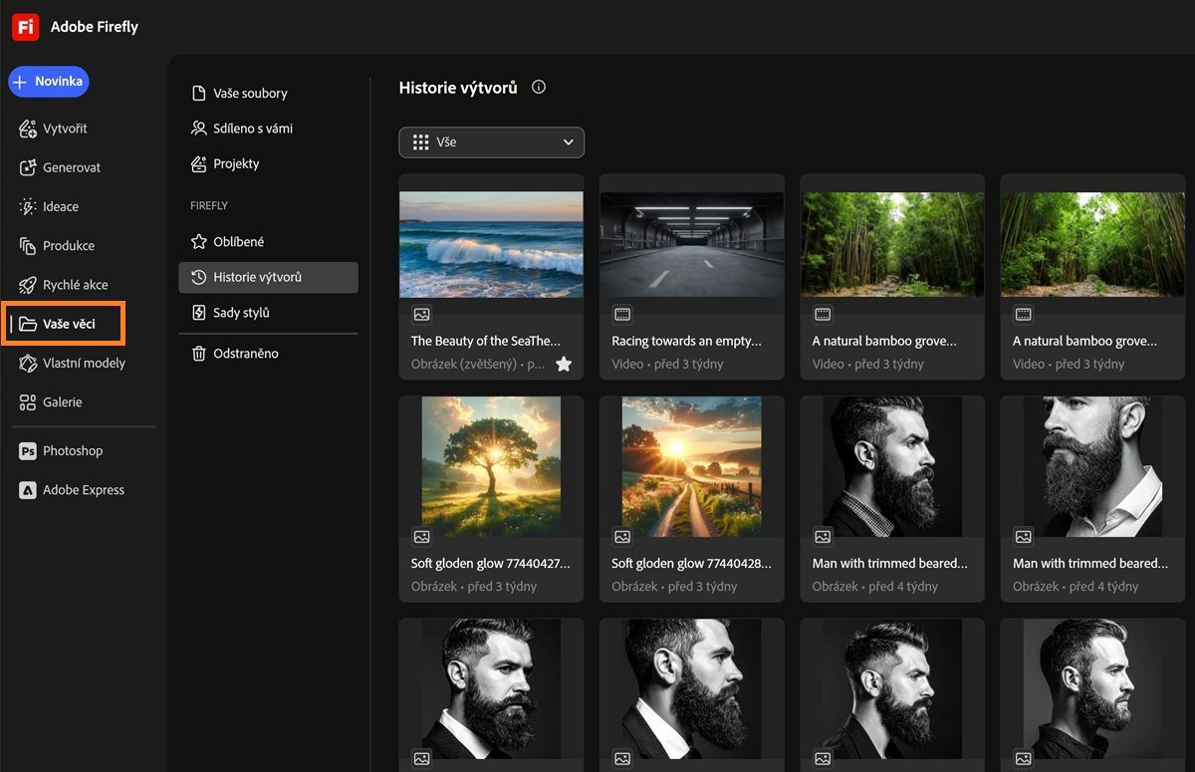1195x772 pixels.
Task: Click the Sdíleno s vámi people icon
Action: click(x=198, y=128)
